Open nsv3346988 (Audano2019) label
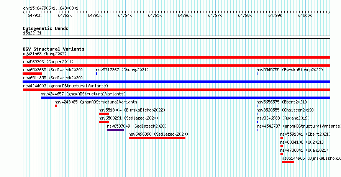Viewport: 341px width, 177px height. coord(283,118)
